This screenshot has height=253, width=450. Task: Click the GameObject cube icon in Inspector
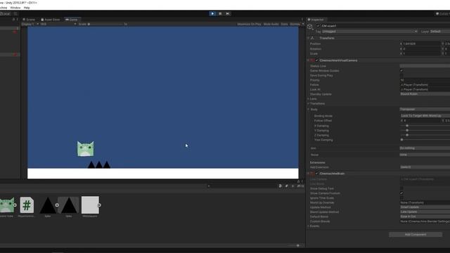[310, 27]
